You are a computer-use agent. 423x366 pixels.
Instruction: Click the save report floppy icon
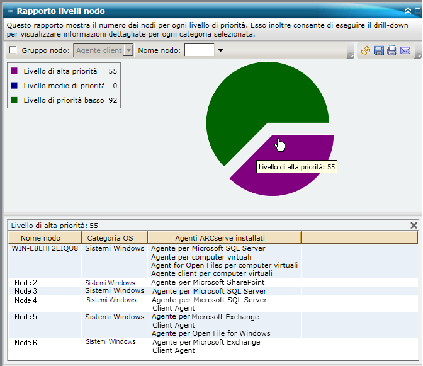click(378, 50)
